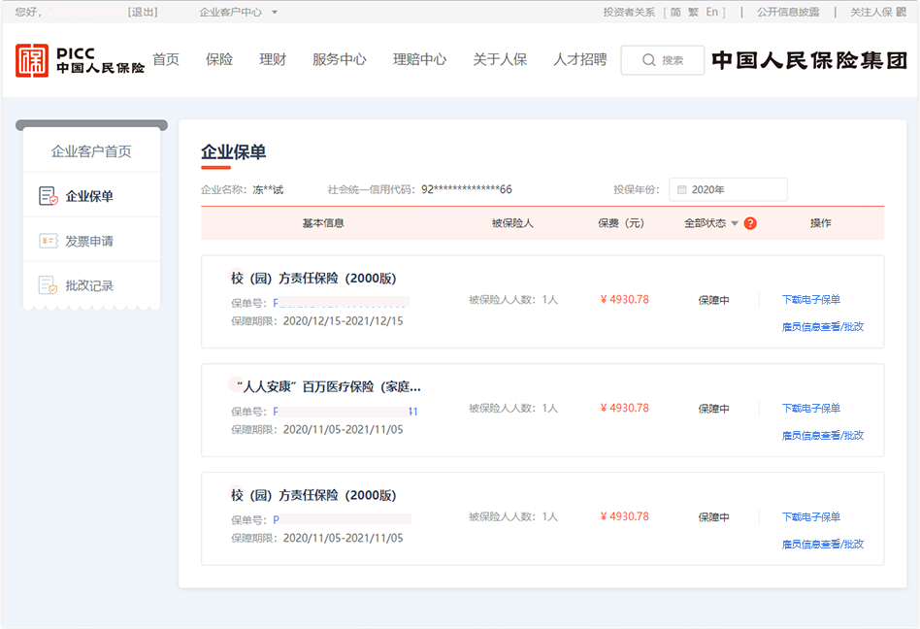Click policy number of 人人安康 policy
Image resolution: width=920 pixels, height=629 pixels.
coord(345,412)
